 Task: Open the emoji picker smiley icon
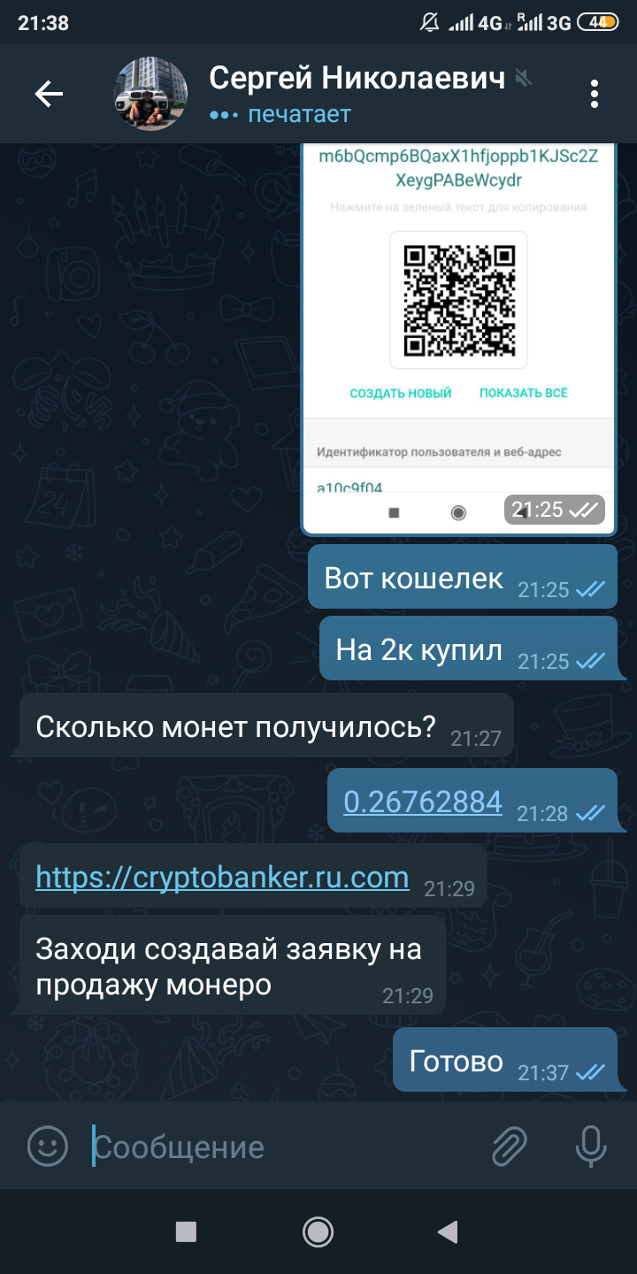click(48, 1147)
